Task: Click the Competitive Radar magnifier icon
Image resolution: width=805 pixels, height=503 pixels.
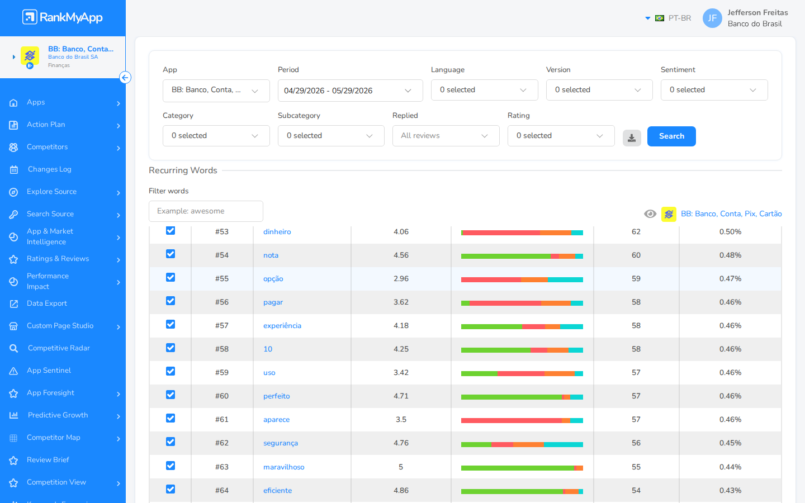Action: [13, 349]
